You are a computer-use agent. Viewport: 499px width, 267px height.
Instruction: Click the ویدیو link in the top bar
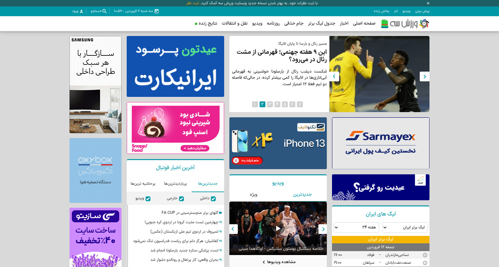coord(406,11)
